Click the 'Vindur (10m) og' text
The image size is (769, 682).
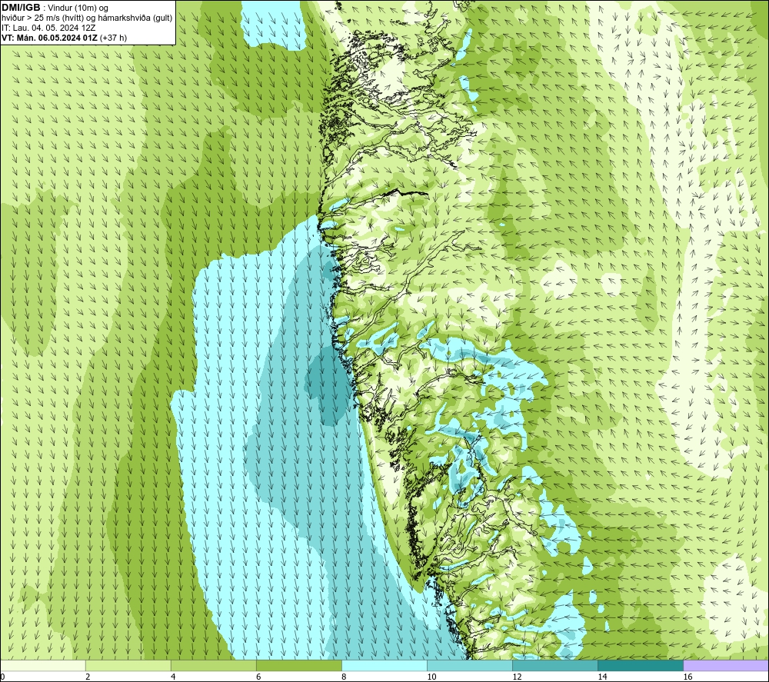click(78, 8)
